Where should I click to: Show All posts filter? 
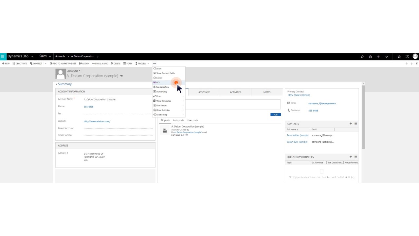coord(165,120)
